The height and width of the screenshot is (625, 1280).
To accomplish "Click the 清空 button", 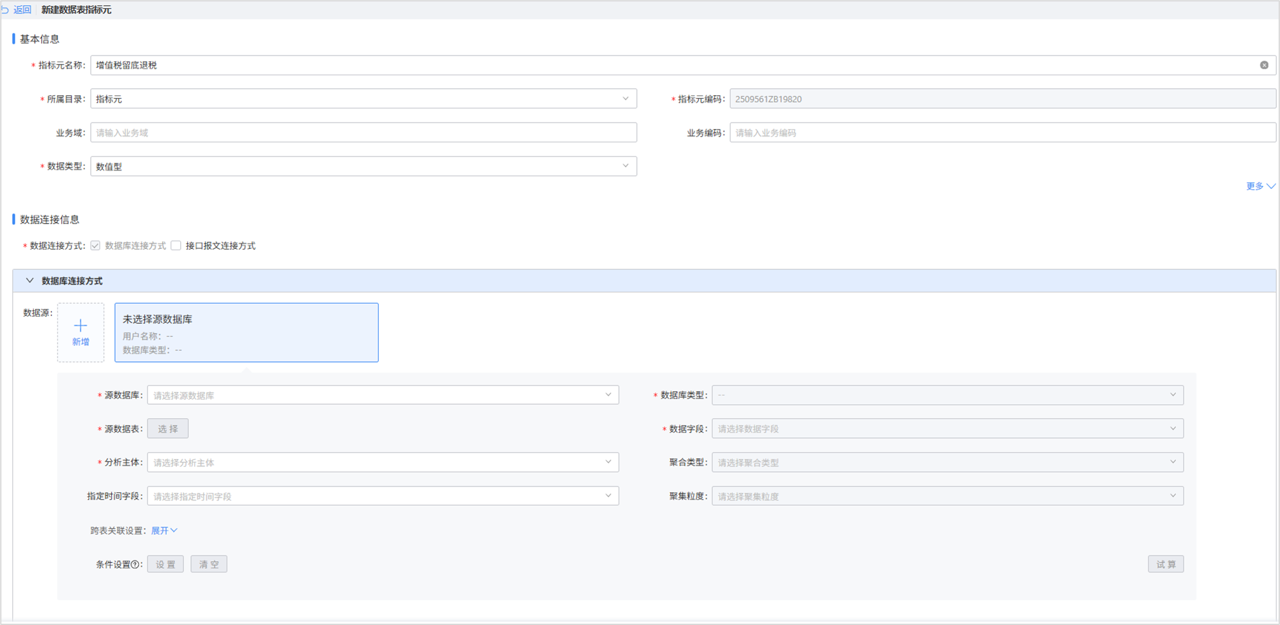I will pyautogui.click(x=209, y=564).
